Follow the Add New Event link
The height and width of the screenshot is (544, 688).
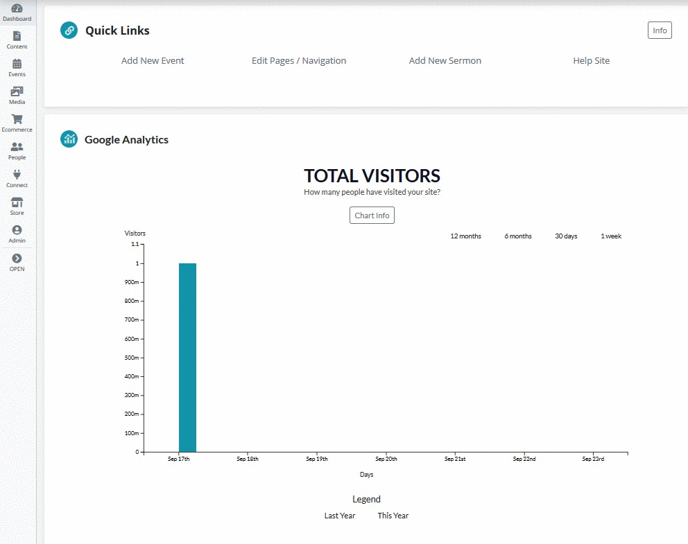(x=153, y=60)
